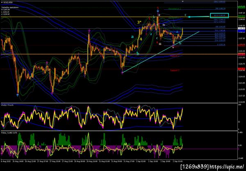This screenshot has width=246, height=171.
Task: Select the white 'iii' wave label
Action: click(x=160, y=44)
